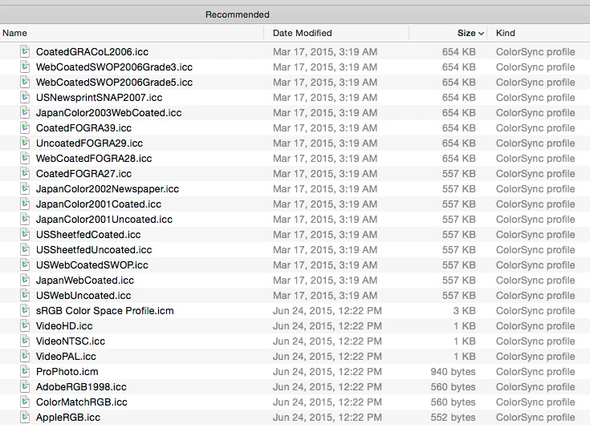
Task: Select the file name USSheetfedUncoated.icc
Action: coord(94,249)
